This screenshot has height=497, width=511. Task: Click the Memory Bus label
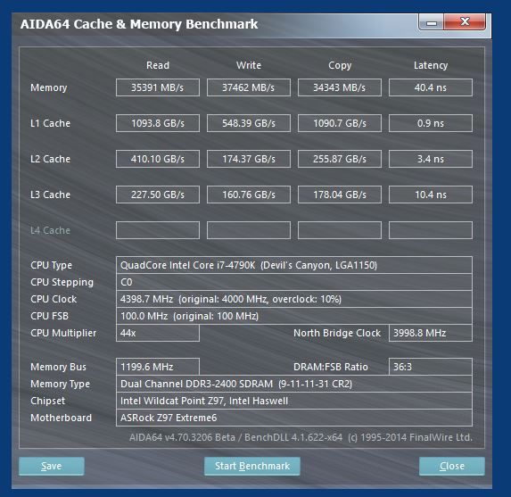(x=58, y=367)
